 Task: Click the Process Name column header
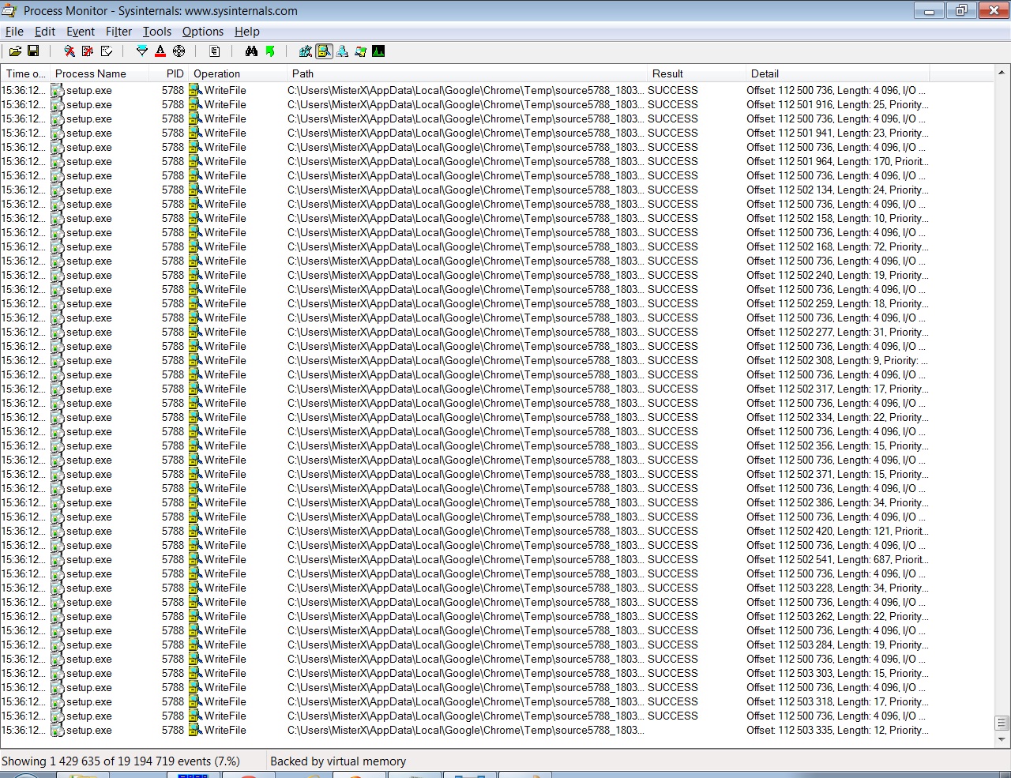tap(91, 73)
